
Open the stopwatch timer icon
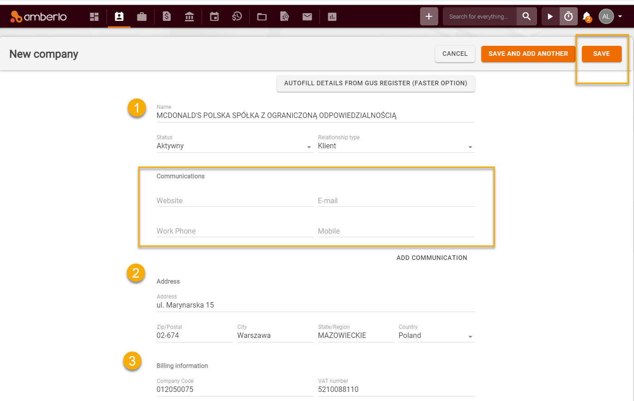pyautogui.click(x=568, y=16)
